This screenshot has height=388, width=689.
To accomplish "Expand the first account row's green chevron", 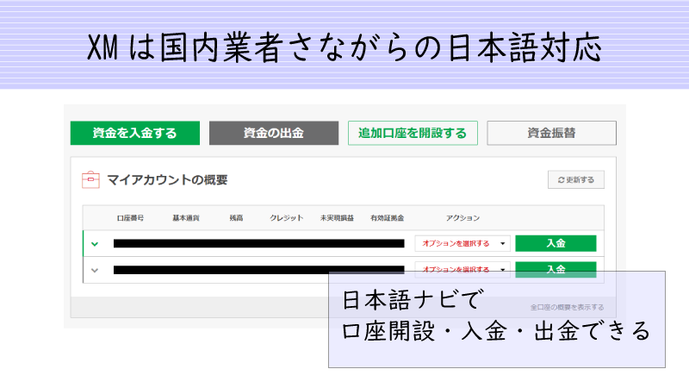I will (x=95, y=244).
